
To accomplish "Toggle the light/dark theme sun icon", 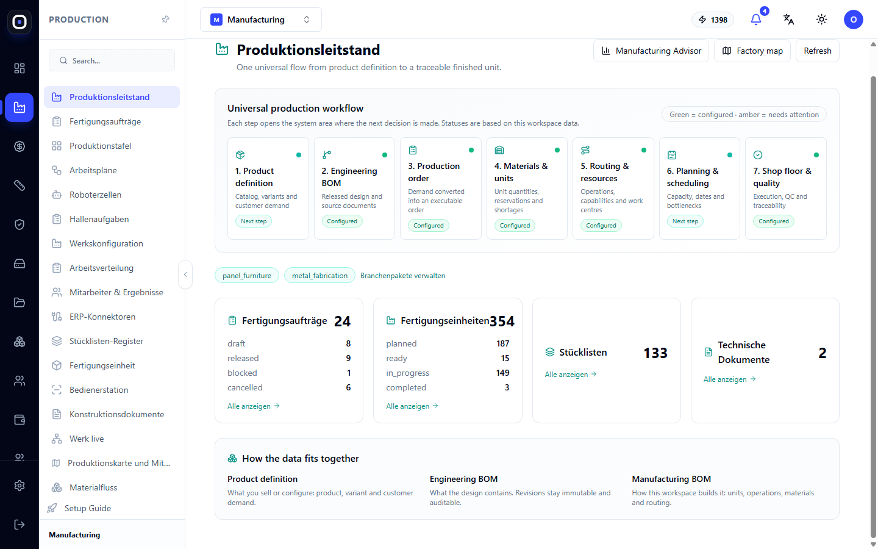I will pyautogui.click(x=822, y=20).
